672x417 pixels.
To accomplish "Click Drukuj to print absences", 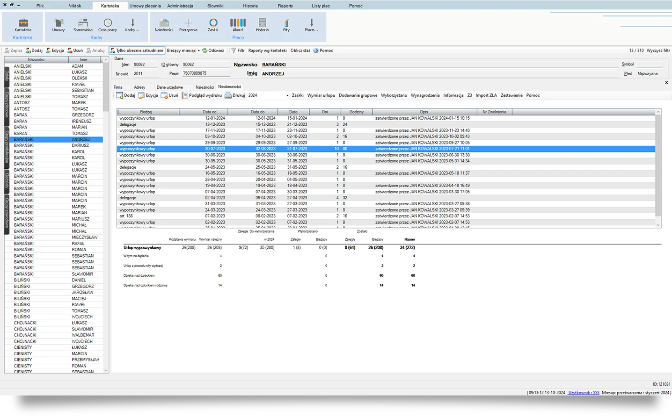I will tap(235, 95).
